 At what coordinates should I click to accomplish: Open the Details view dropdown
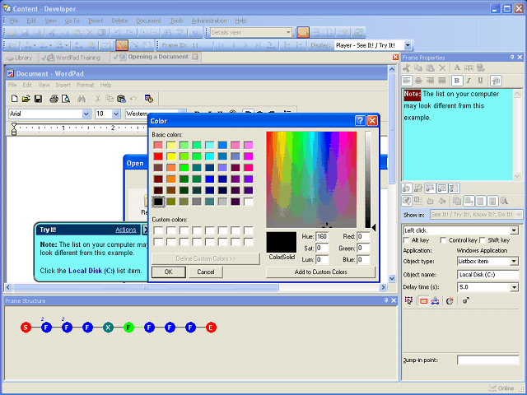coord(288,32)
